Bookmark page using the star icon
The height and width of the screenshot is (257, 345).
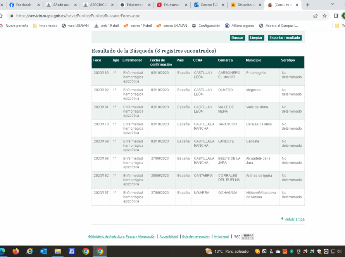[325, 16]
